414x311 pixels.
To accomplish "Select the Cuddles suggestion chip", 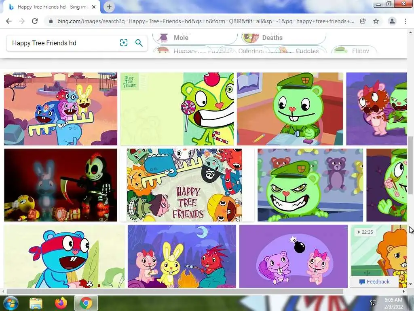I will click(300, 50).
